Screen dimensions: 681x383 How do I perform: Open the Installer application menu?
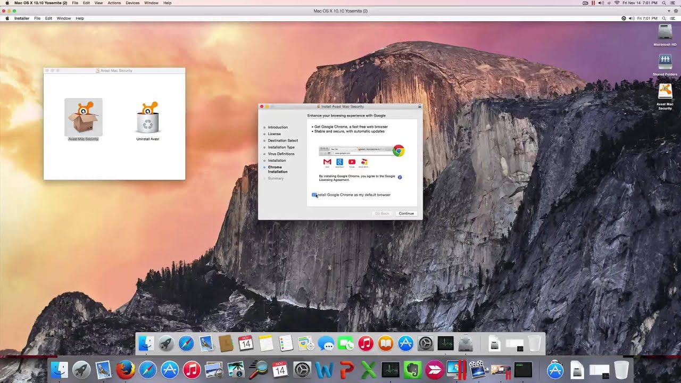[22, 18]
